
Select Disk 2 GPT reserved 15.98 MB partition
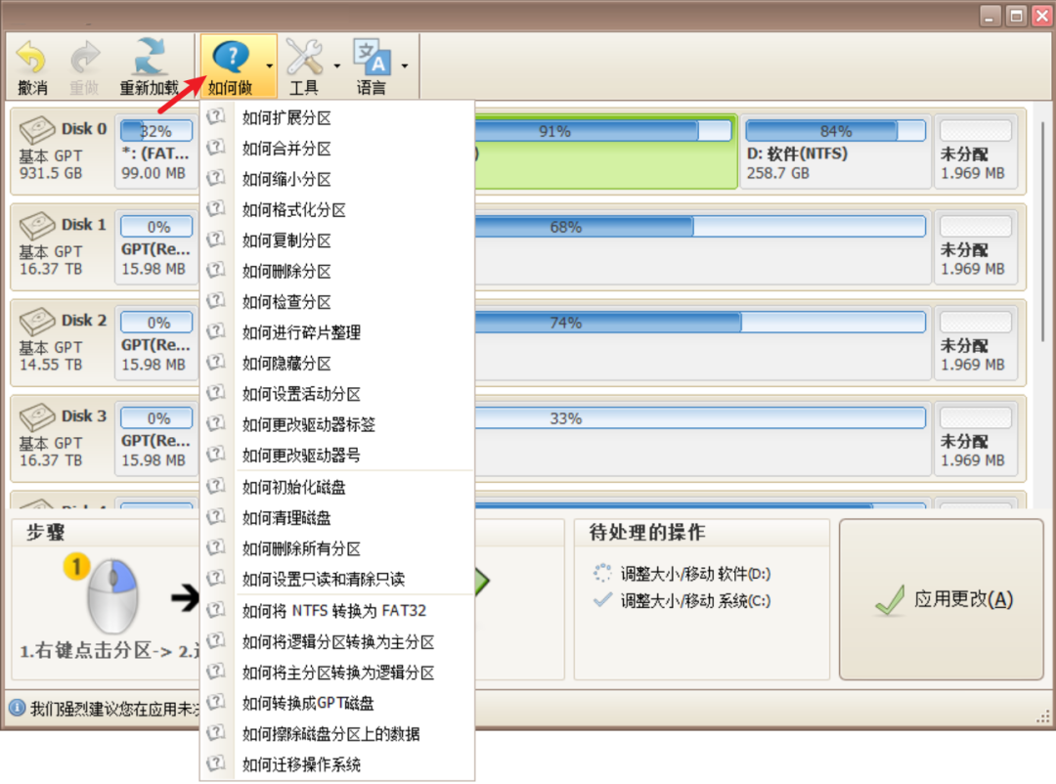pyautogui.click(x=156, y=343)
